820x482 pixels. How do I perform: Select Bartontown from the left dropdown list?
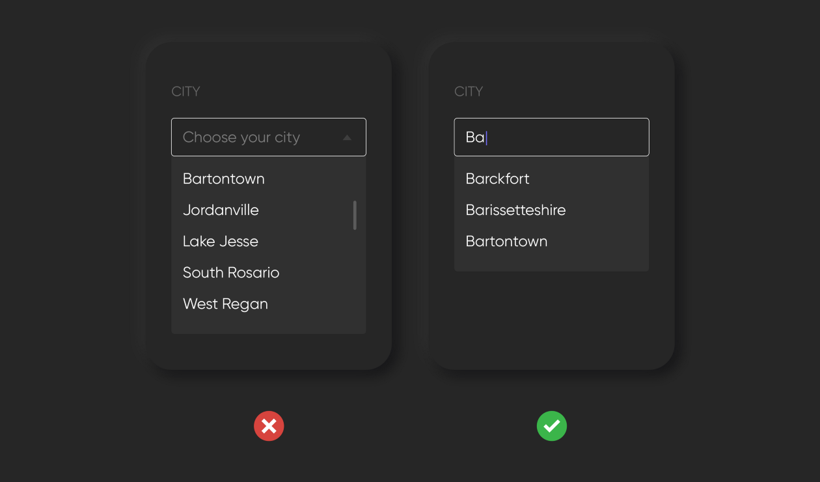click(x=223, y=178)
